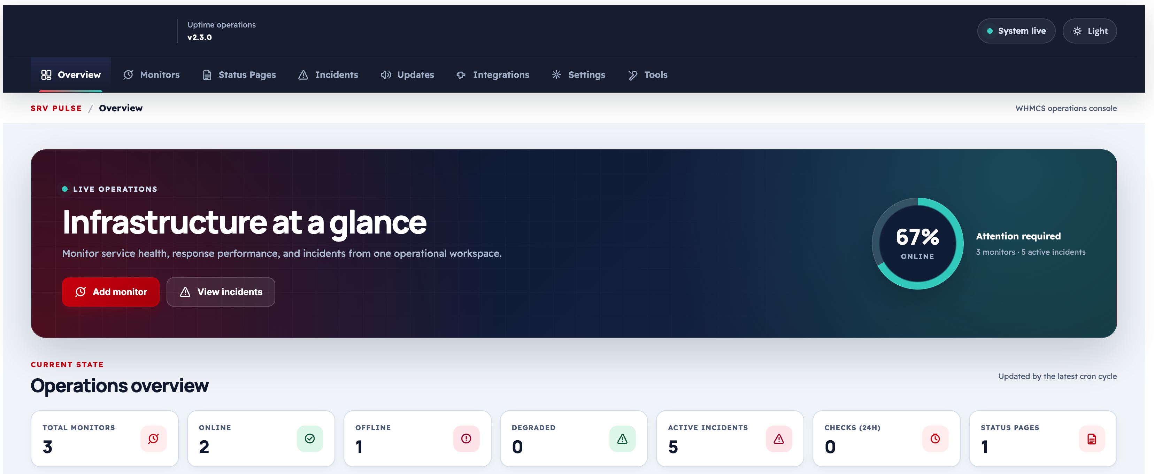The width and height of the screenshot is (1154, 474).
Task: Switch to the Monitors tab
Action: pos(152,75)
